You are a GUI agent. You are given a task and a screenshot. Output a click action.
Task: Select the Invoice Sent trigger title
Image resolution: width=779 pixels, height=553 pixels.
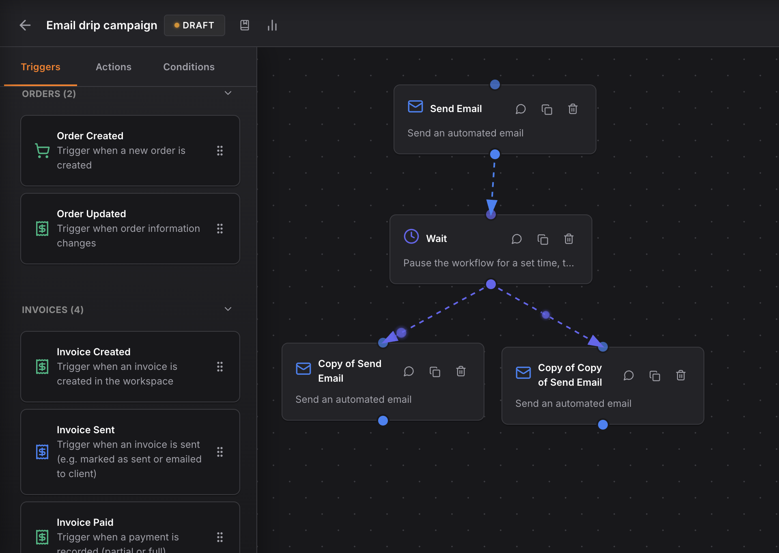tap(86, 430)
